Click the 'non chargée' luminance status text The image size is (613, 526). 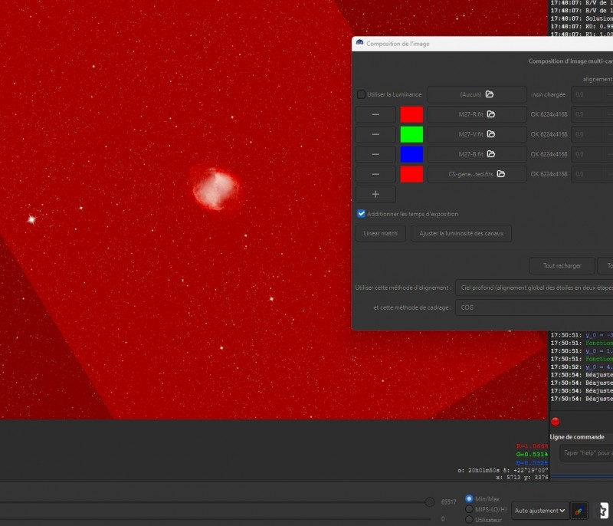pos(549,94)
